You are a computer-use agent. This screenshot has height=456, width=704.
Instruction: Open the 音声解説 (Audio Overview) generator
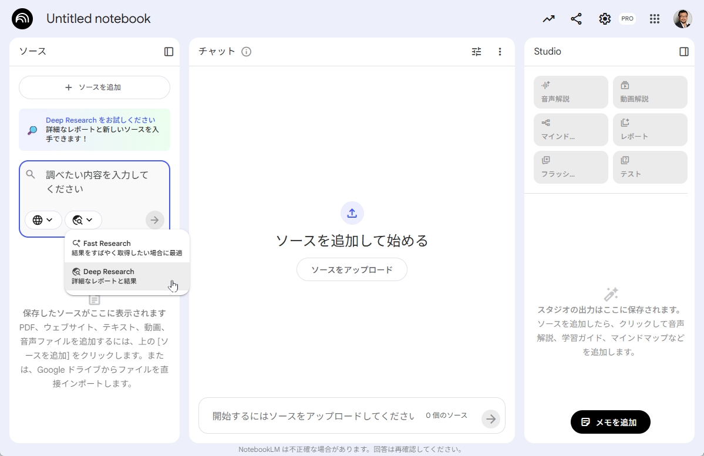570,92
